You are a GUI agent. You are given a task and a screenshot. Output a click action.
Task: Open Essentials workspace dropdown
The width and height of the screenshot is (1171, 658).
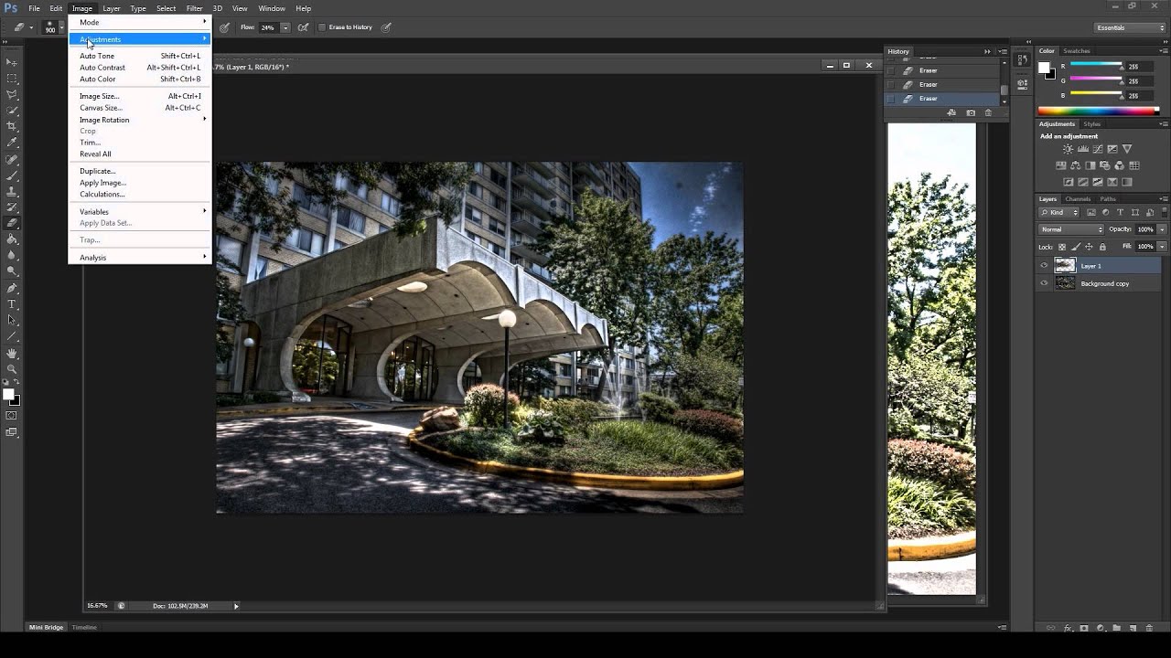[1131, 27]
